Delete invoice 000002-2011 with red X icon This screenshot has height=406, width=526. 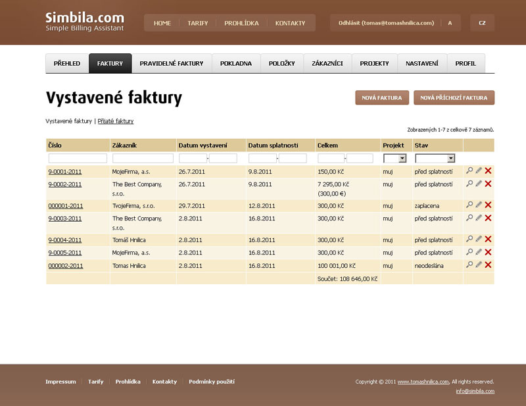click(489, 265)
